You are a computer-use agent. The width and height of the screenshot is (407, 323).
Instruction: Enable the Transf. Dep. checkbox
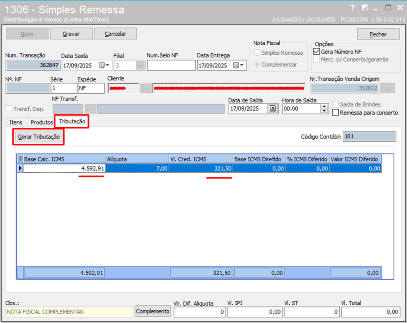9,109
